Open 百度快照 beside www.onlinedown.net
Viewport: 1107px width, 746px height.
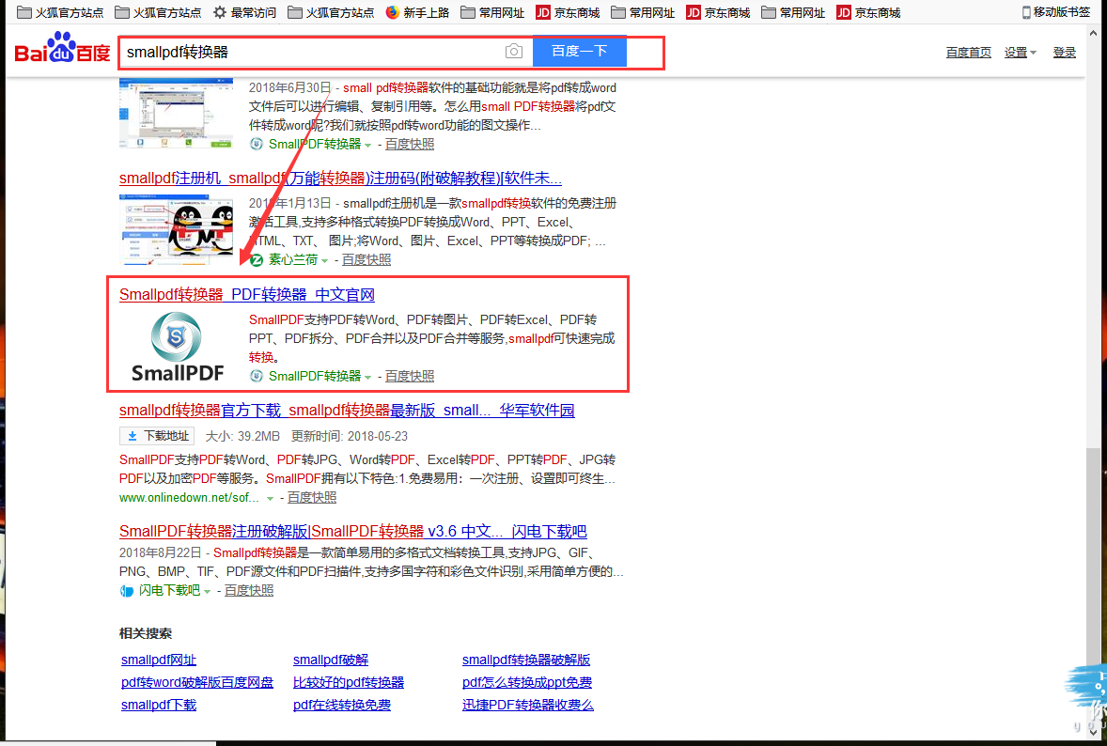311,498
